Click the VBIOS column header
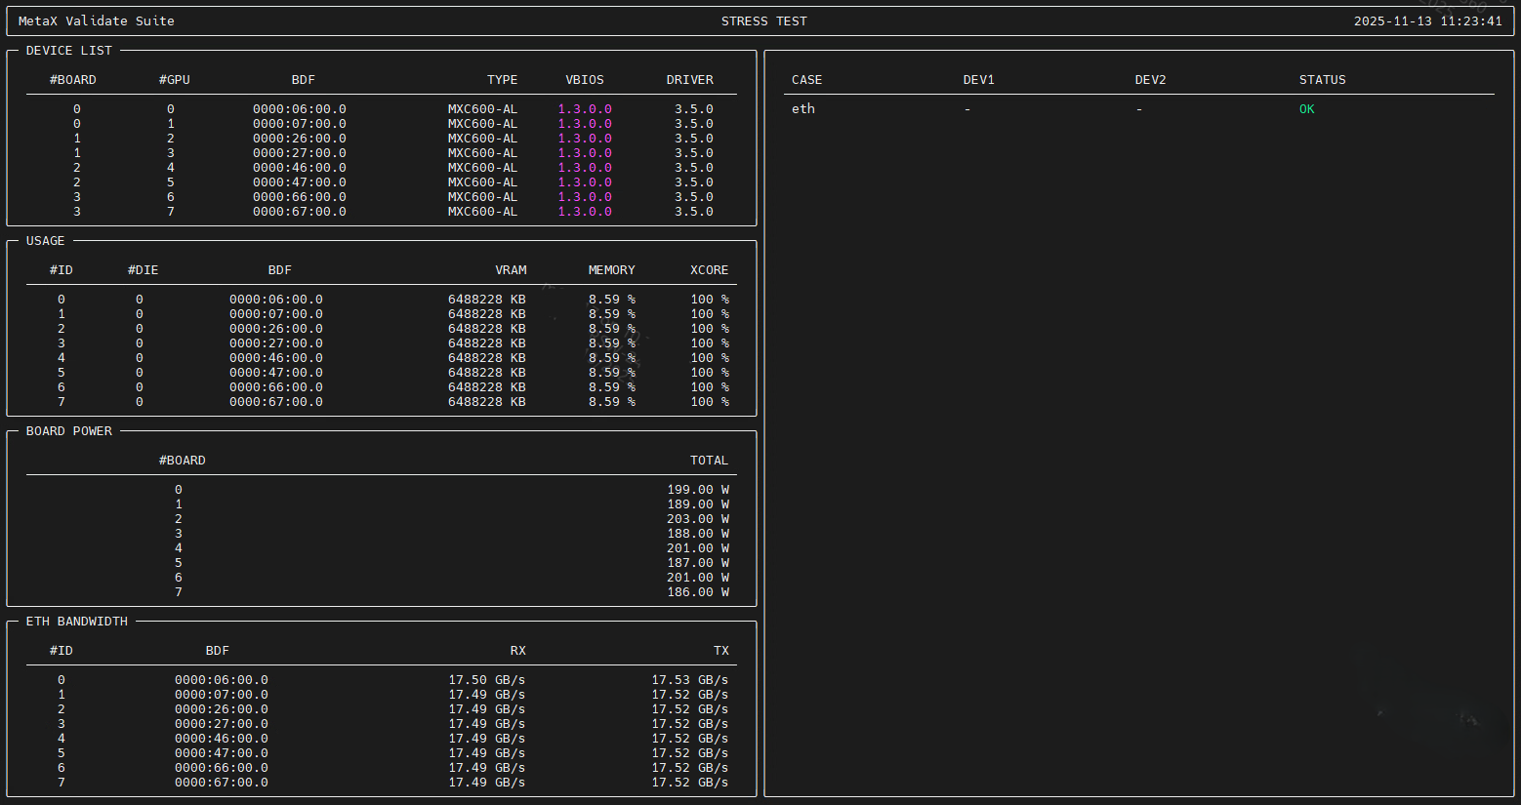This screenshot has width=1521, height=805. tap(584, 80)
